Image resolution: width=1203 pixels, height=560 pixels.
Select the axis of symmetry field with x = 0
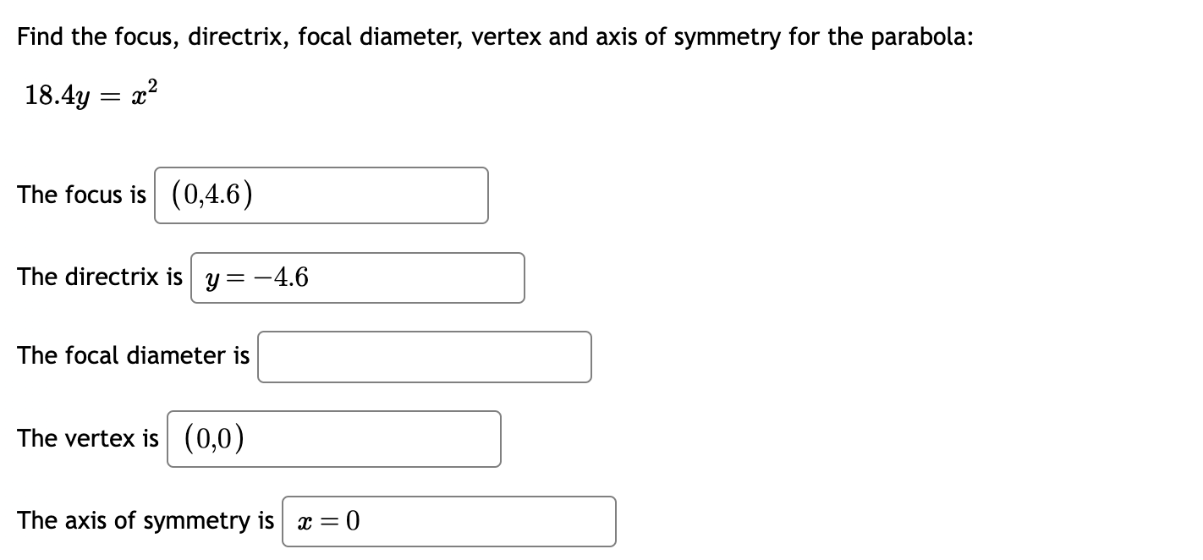pos(448,521)
